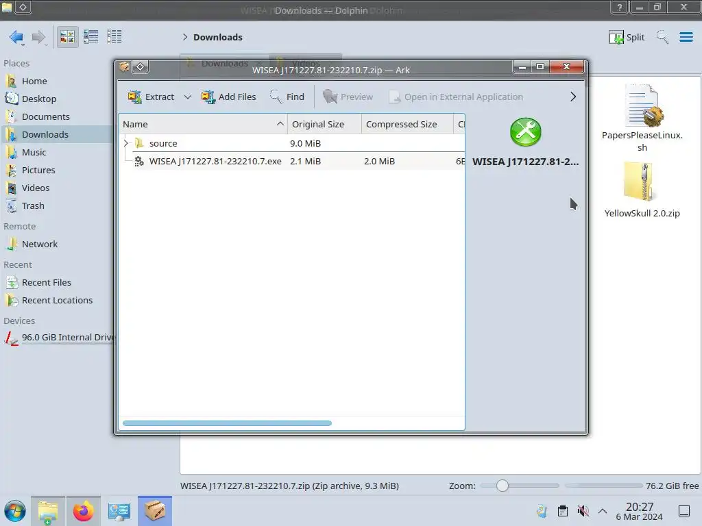Click the Find button in Ark

287,97
